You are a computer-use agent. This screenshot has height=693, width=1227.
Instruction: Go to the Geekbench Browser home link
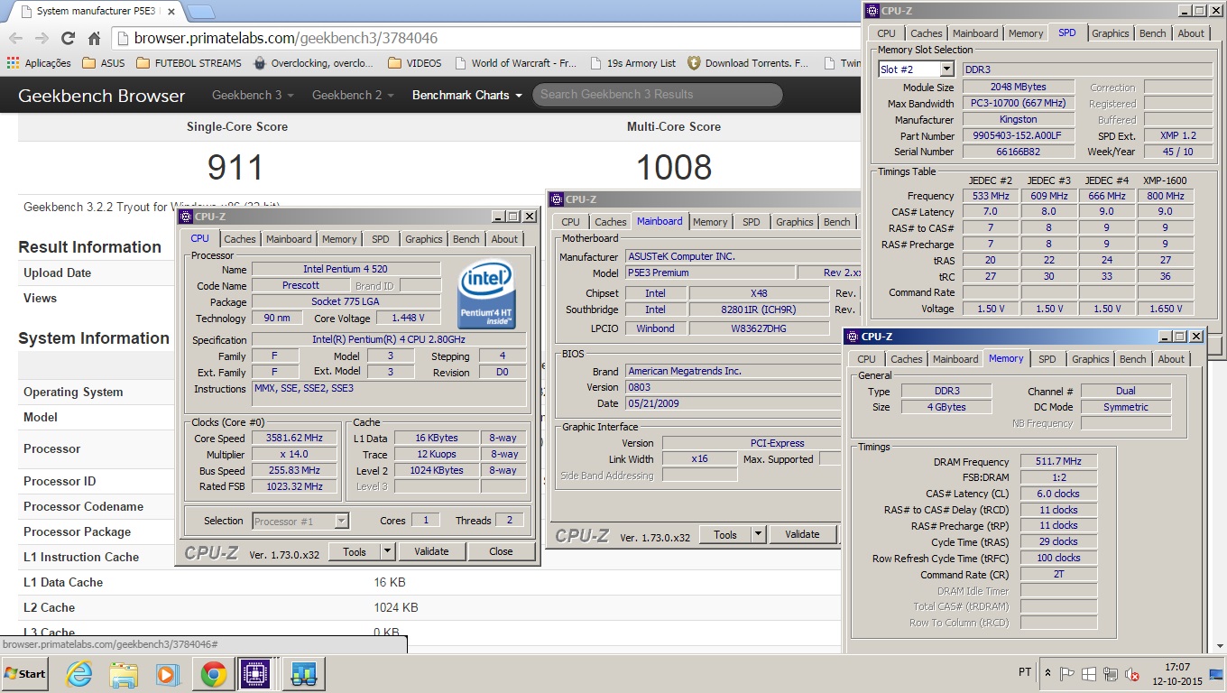(x=101, y=96)
